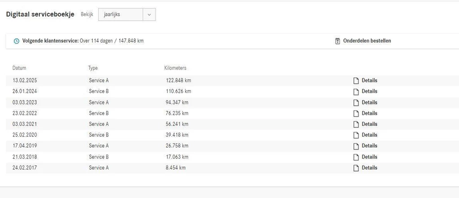Click the document icon for 03.03.2023 service
459x198 pixels.
tap(356, 103)
